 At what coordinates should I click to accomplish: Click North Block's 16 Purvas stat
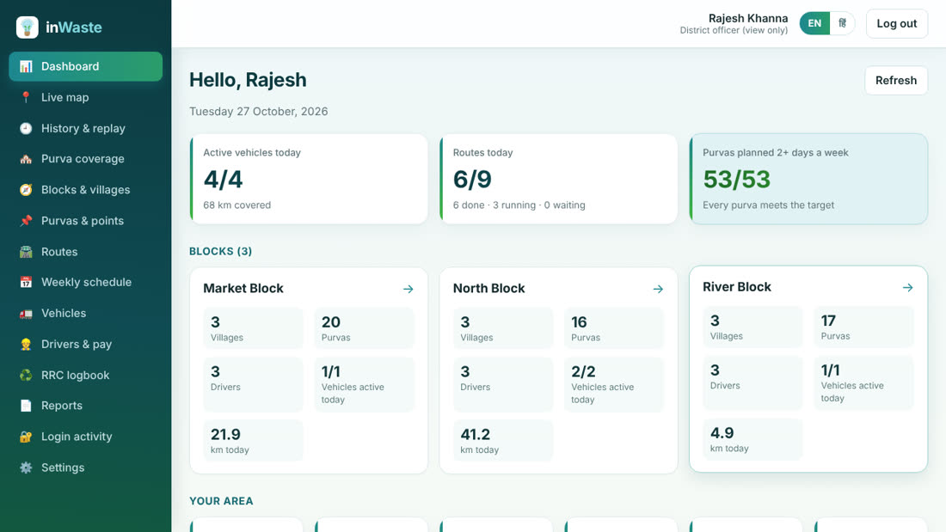click(x=614, y=328)
